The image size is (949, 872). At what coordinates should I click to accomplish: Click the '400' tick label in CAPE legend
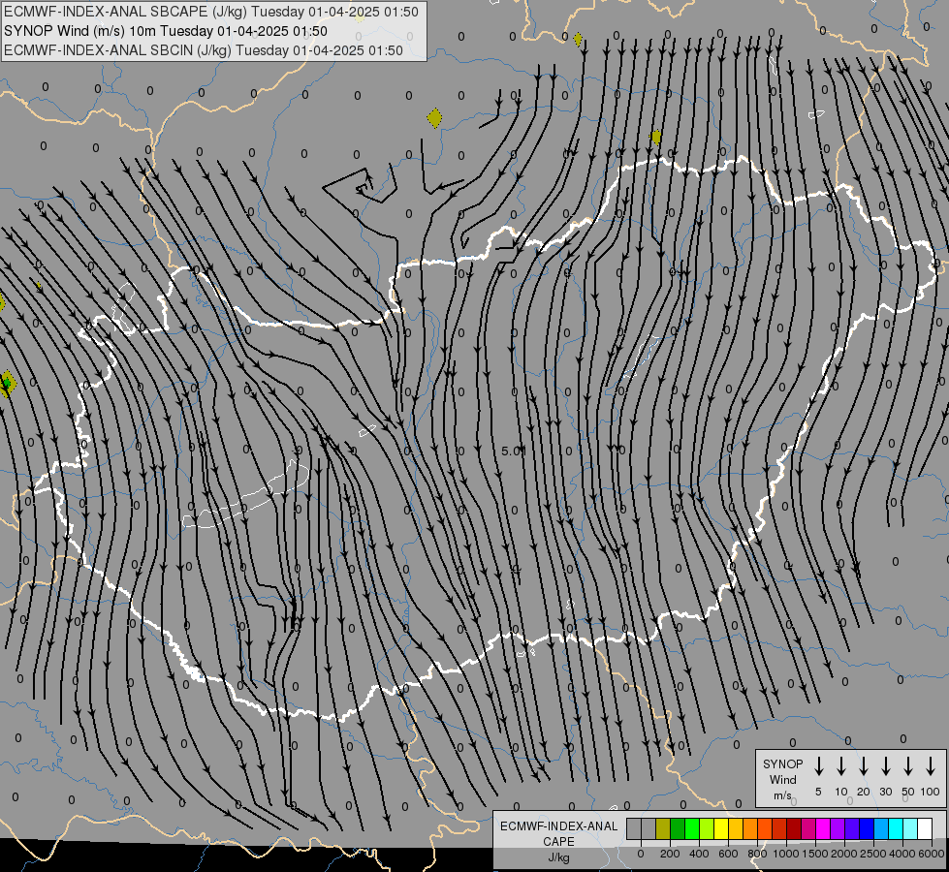coord(699,854)
